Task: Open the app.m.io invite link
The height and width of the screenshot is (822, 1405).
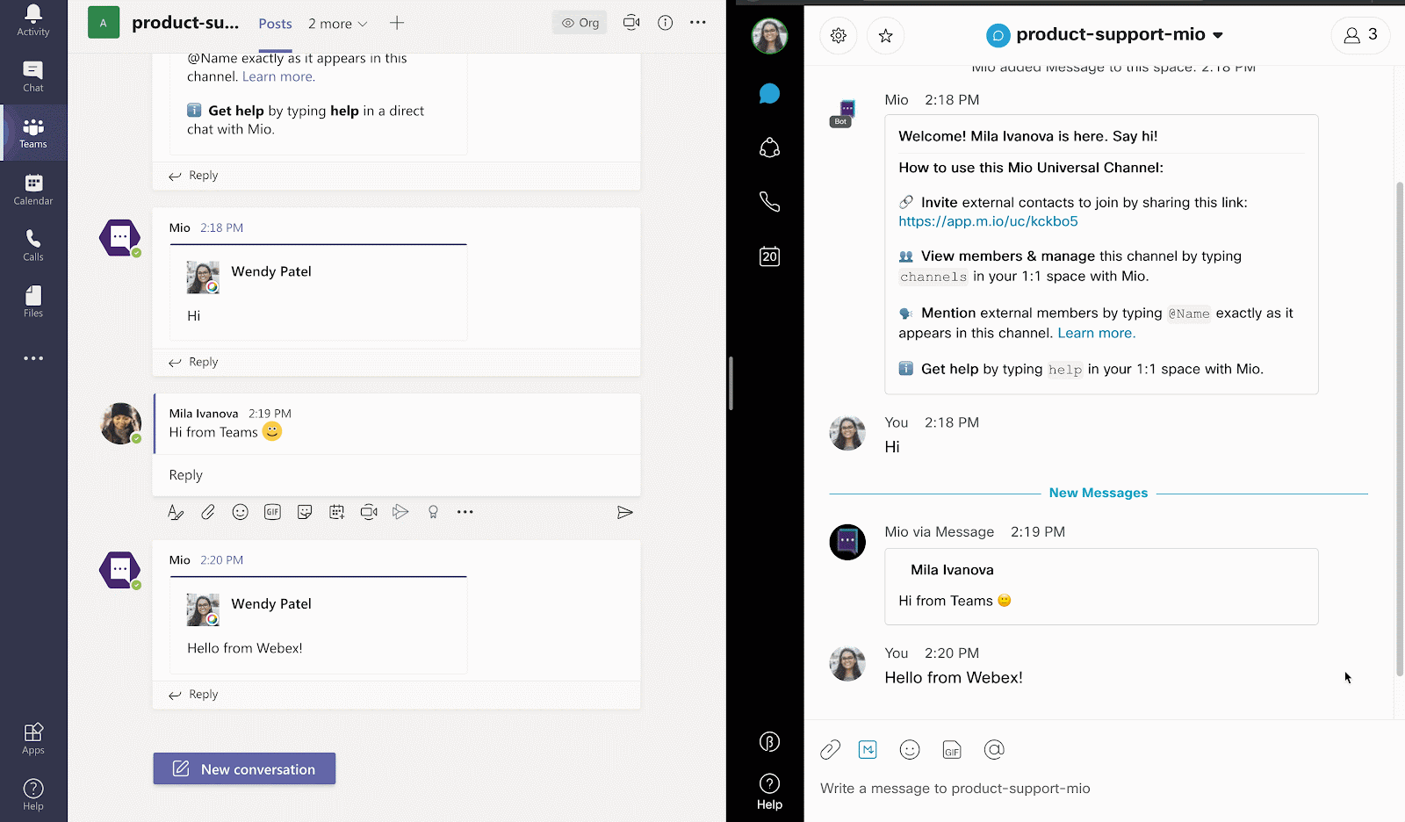Action: click(988, 221)
